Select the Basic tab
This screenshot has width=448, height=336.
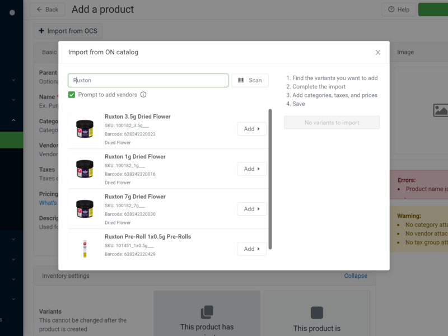[x=49, y=52]
